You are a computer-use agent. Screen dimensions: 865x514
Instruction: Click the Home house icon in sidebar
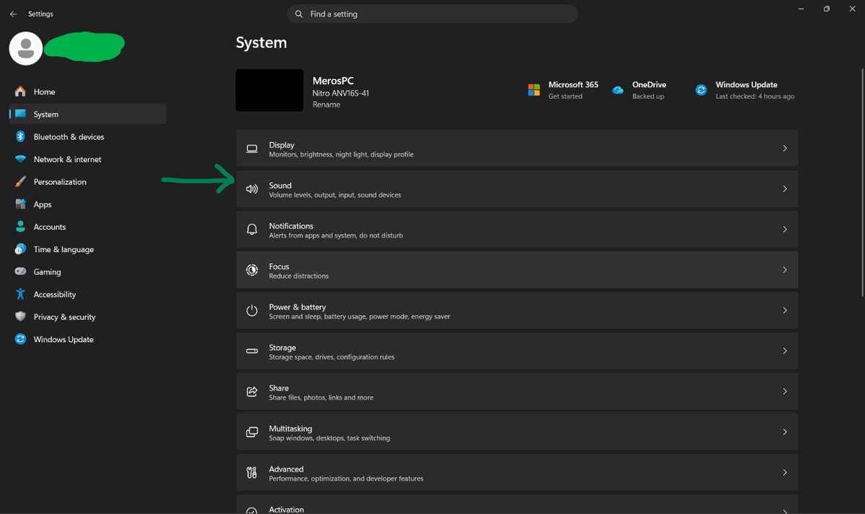click(x=20, y=91)
